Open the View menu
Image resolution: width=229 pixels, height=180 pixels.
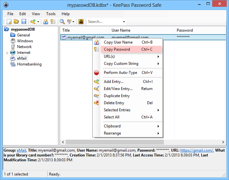tap(36, 14)
